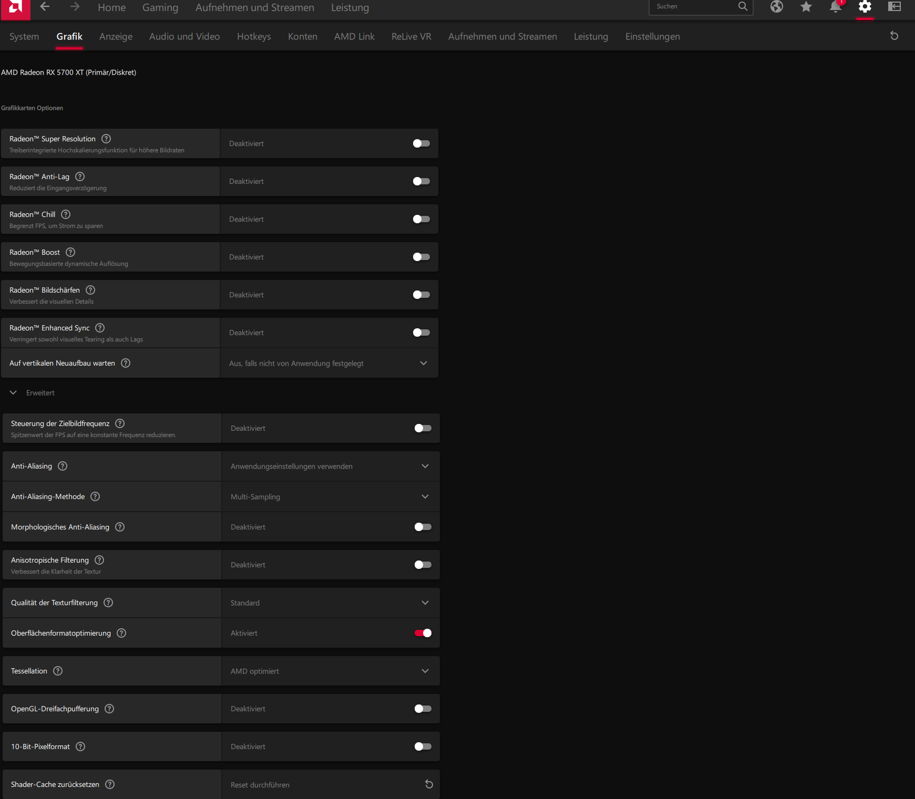Viewport: 915px width, 799px height.
Task: Open Qualität der Texturfilterung dropdown
Action: tap(331, 603)
